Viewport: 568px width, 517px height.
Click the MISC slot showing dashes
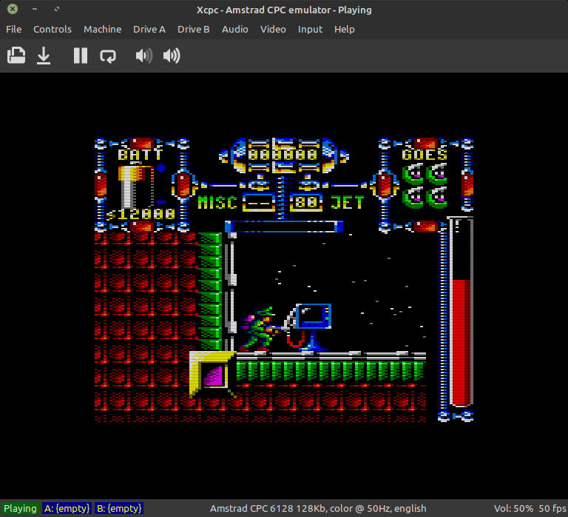[259, 202]
